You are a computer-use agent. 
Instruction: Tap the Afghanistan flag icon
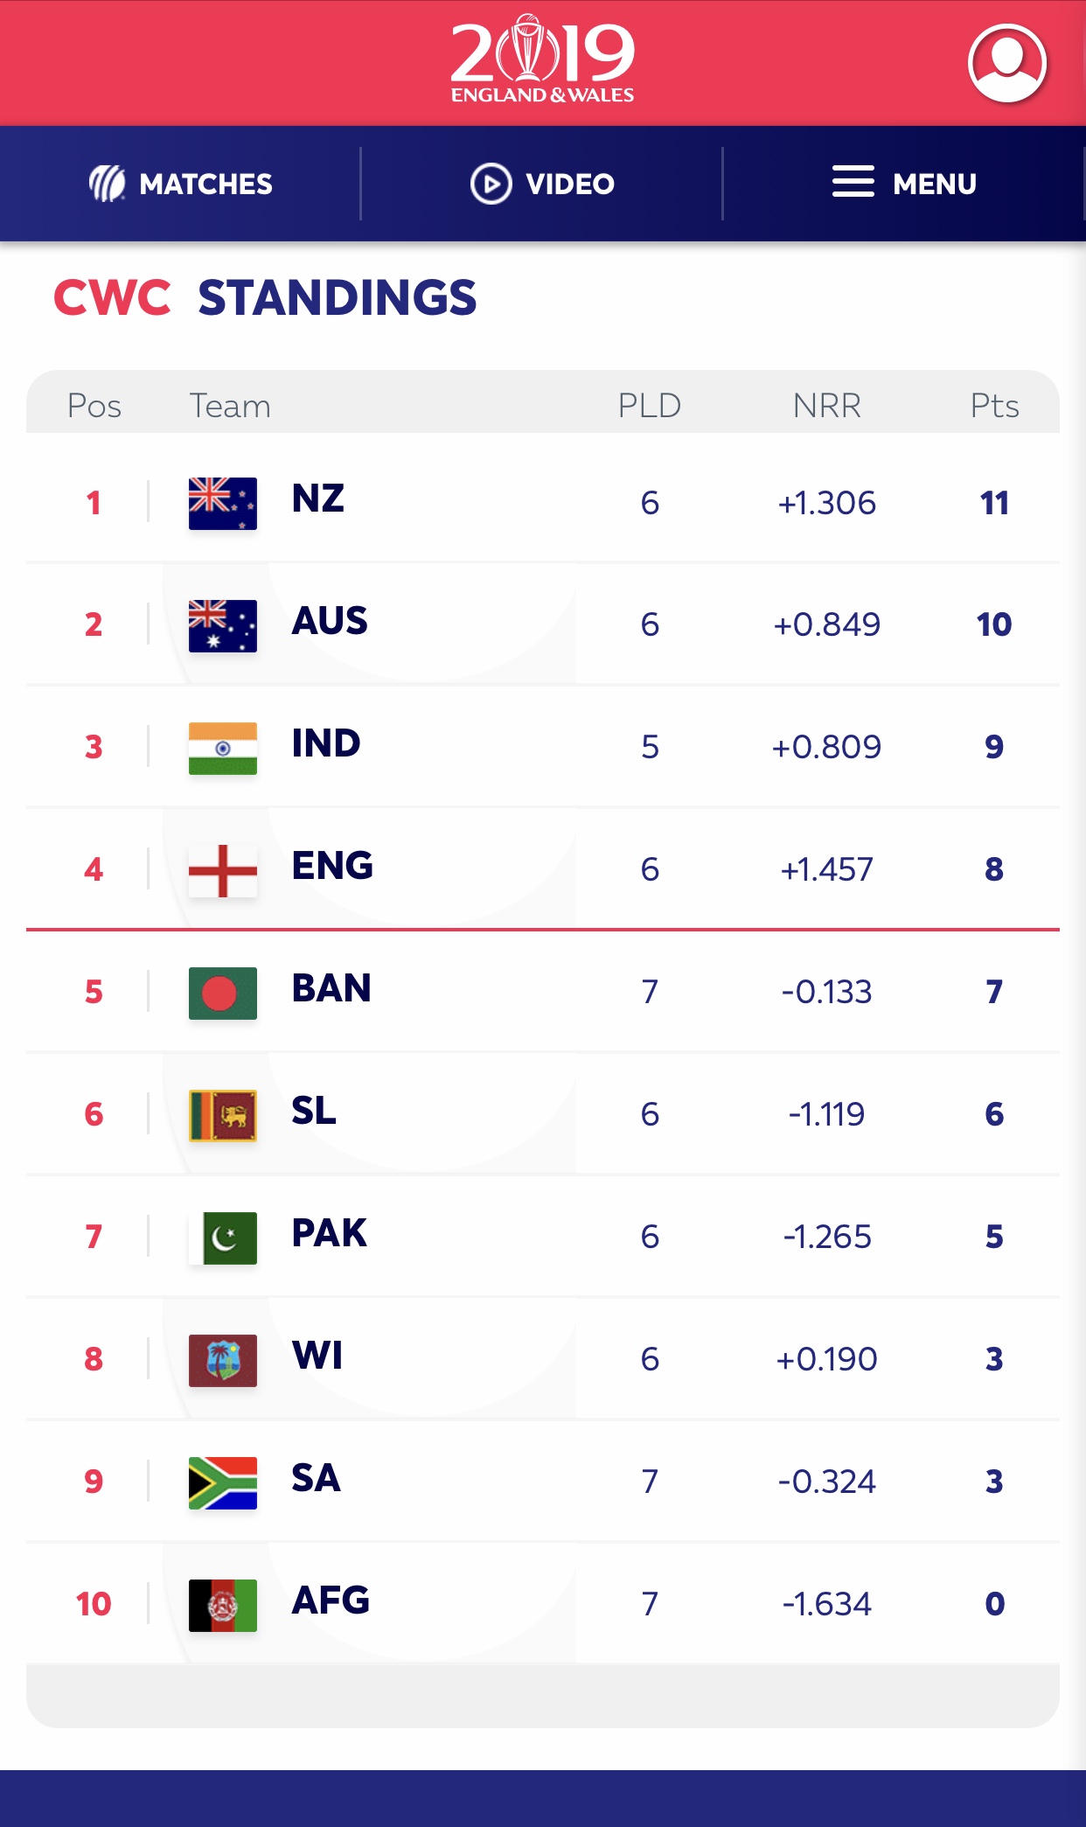pos(223,1605)
